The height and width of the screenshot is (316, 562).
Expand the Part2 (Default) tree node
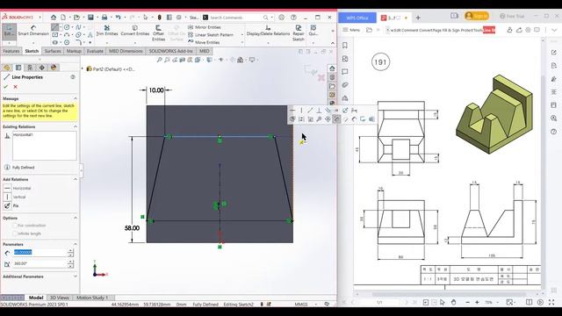[83, 68]
